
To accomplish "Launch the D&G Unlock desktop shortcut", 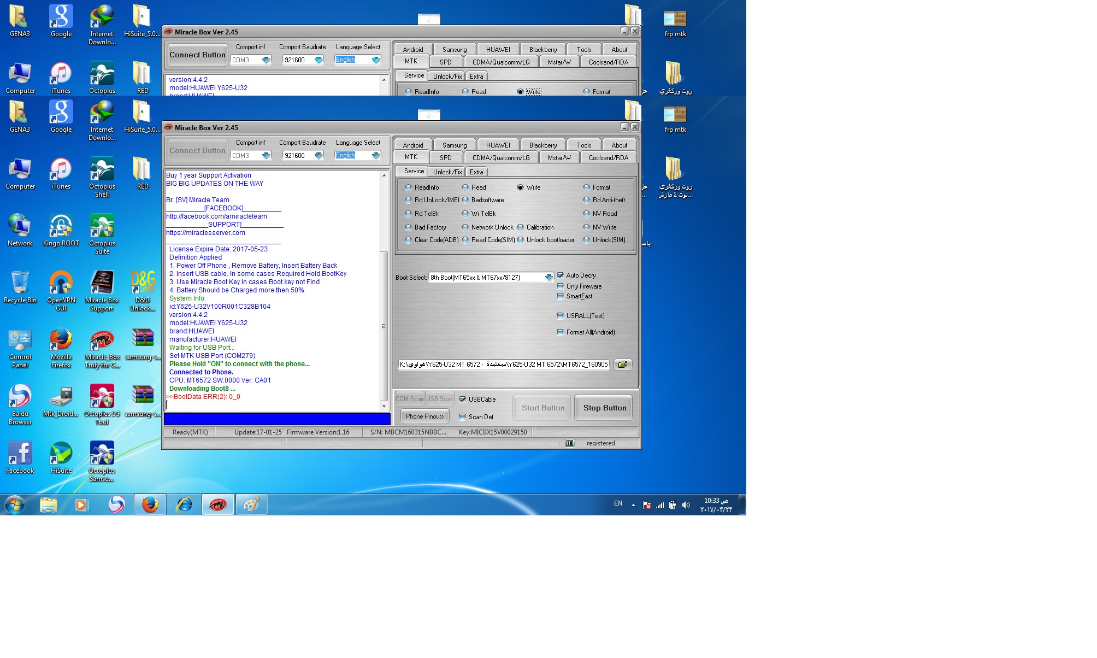I will (143, 291).
